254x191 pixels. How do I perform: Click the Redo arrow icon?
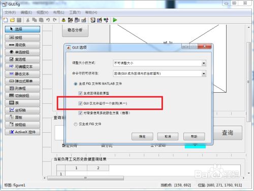(54, 20)
